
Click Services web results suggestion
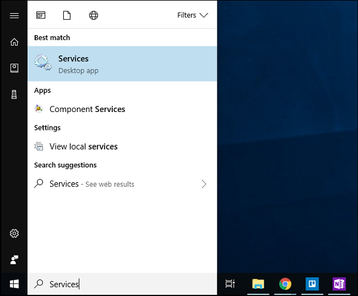(x=92, y=184)
